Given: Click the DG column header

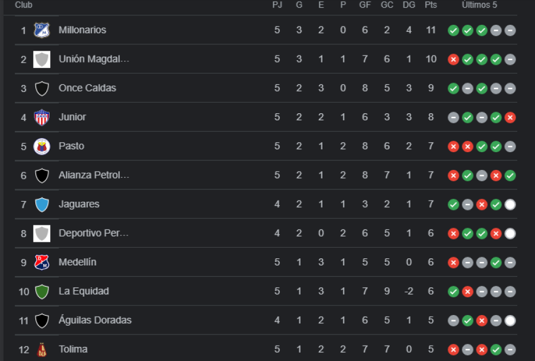Looking at the screenshot, I should pyautogui.click(x=409, y=5).
